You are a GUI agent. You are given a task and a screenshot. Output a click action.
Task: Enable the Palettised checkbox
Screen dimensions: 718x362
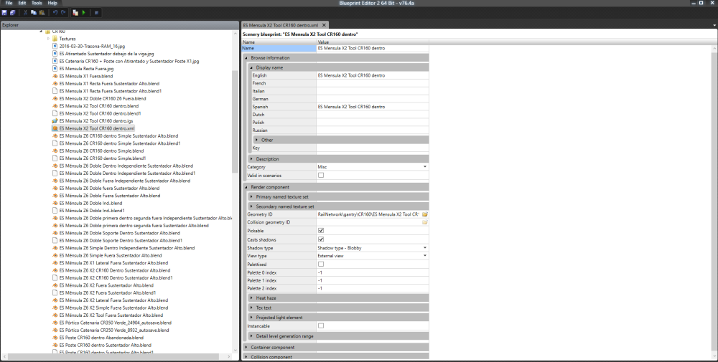(x=321, y=265)
